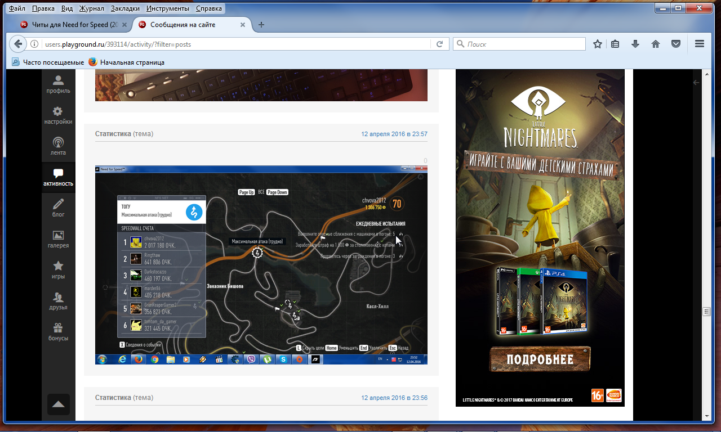
Task: Open the Закладки menu
Action: [x=125, y=8]
